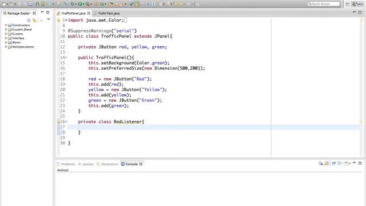Click the New Java Class icon
366x206 pixels.
click(x=102, y=4)
